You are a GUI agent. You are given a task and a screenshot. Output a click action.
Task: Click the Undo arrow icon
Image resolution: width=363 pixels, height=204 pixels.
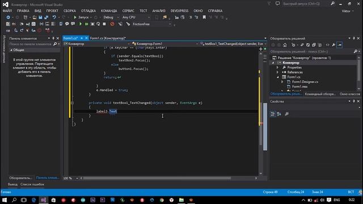pos(54,17)
